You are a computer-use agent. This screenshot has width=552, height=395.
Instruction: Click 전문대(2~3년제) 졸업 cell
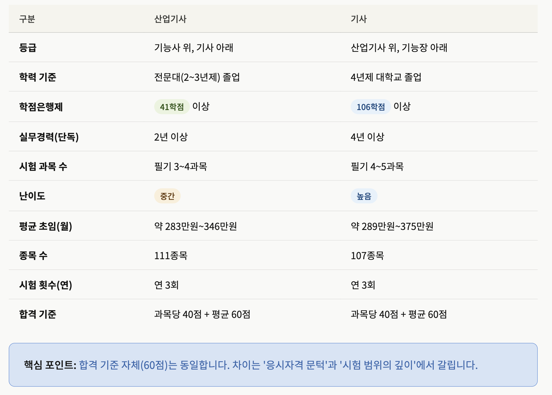click(197, 77)
